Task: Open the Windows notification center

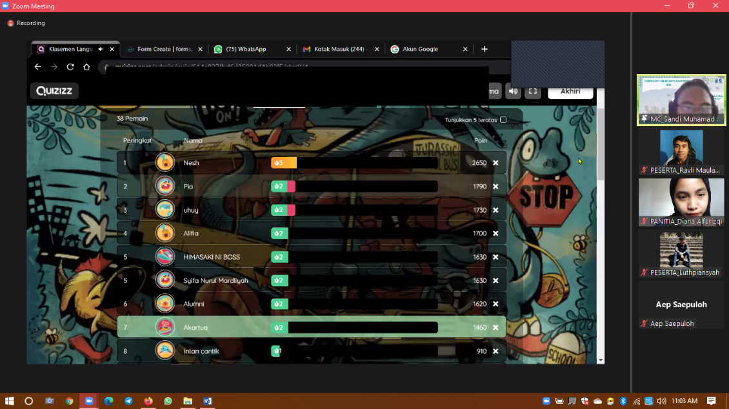Action: pyautogui.click(x=712, y=401)
